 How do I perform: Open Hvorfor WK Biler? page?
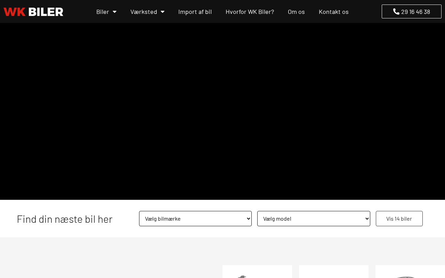click(250, 12)
